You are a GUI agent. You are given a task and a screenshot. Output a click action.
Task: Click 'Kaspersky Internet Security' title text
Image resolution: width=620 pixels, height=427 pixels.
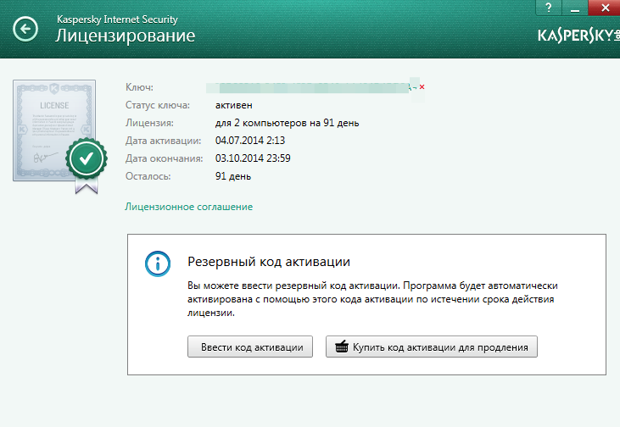[x=117, y=19]
